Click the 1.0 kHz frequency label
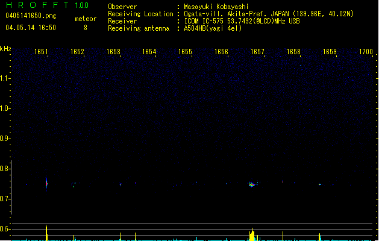Viewport: 379px width, 241px height. tap(5, 108)
